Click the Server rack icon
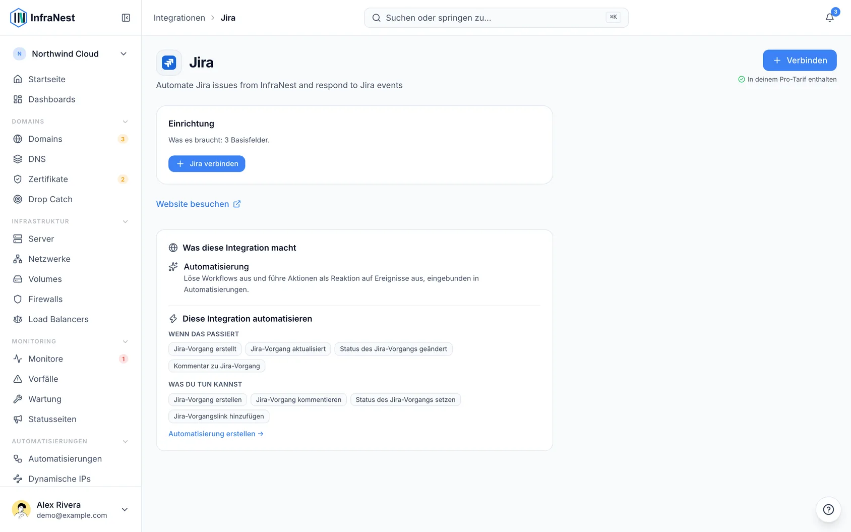Image resolution: width=851 pixels, height=532 pixels. [x=18, y=239]
